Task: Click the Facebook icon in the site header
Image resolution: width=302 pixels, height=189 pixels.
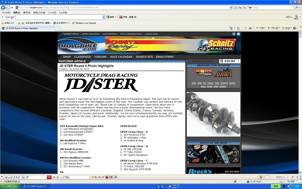Action: point(234,34)
